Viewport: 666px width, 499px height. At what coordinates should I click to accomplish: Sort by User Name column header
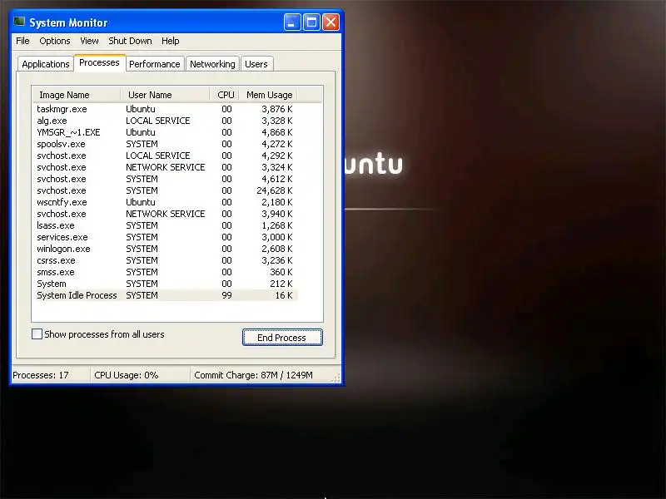165,95
